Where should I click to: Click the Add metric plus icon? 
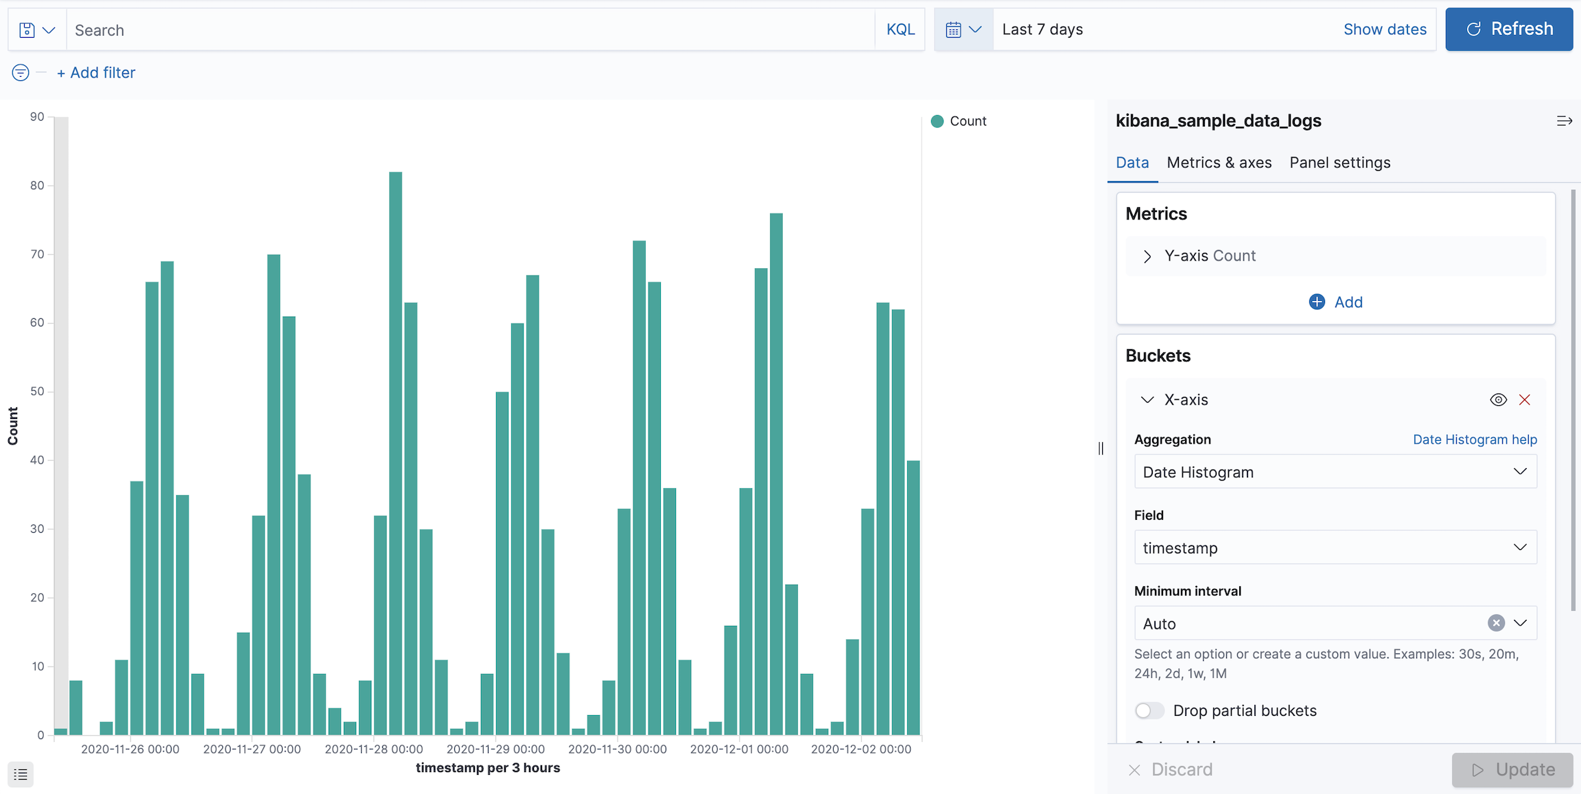(x=1316, y=302)
